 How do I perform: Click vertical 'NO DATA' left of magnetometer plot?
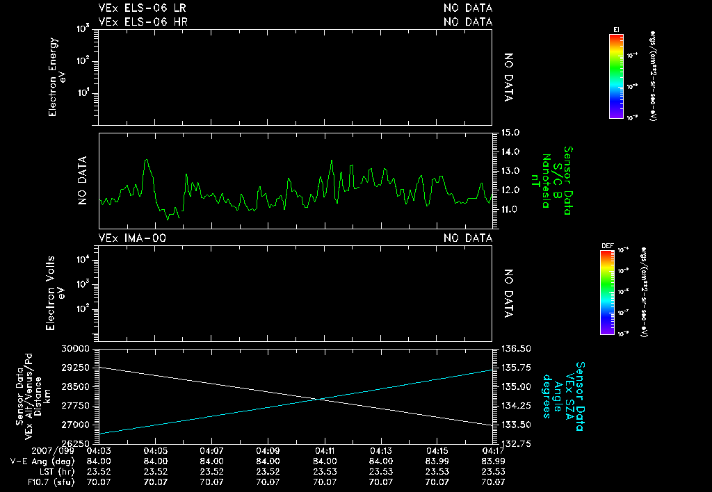pyautogui.click(x=82, y=181)
